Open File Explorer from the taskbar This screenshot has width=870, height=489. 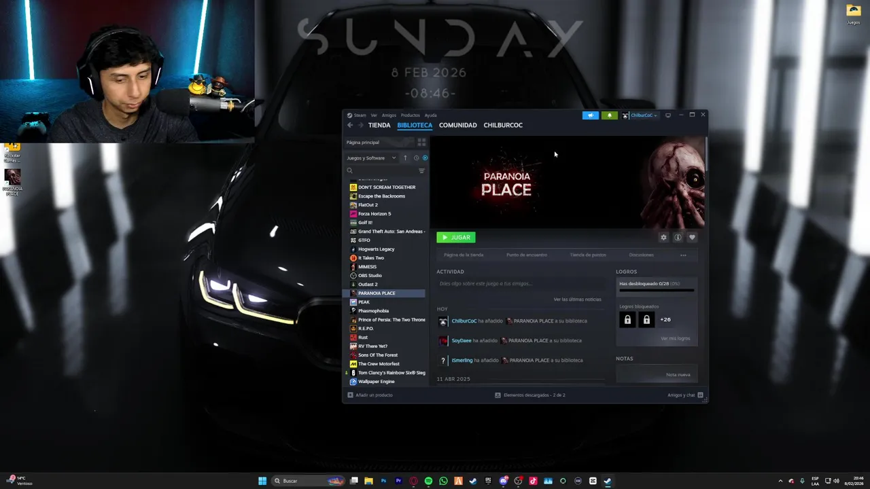[368, 481]
